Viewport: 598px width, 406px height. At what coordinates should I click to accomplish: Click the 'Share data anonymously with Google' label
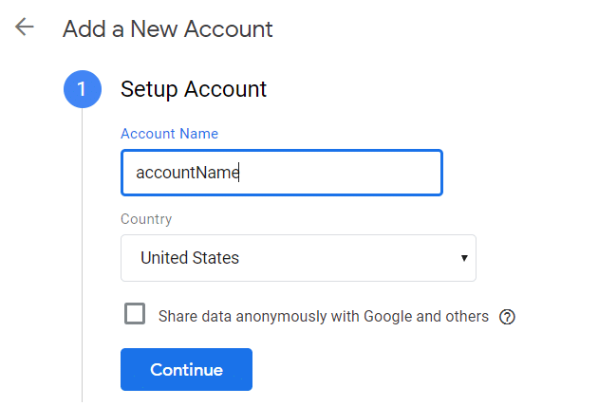pyautogui.click(x=285, y=317)
